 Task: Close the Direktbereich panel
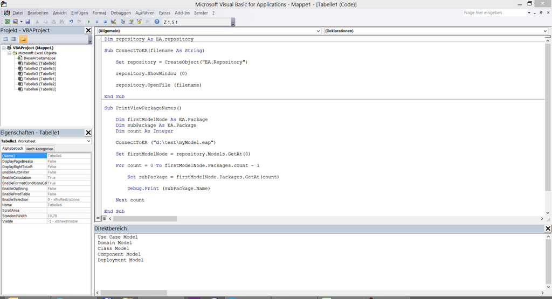[548, 228]
